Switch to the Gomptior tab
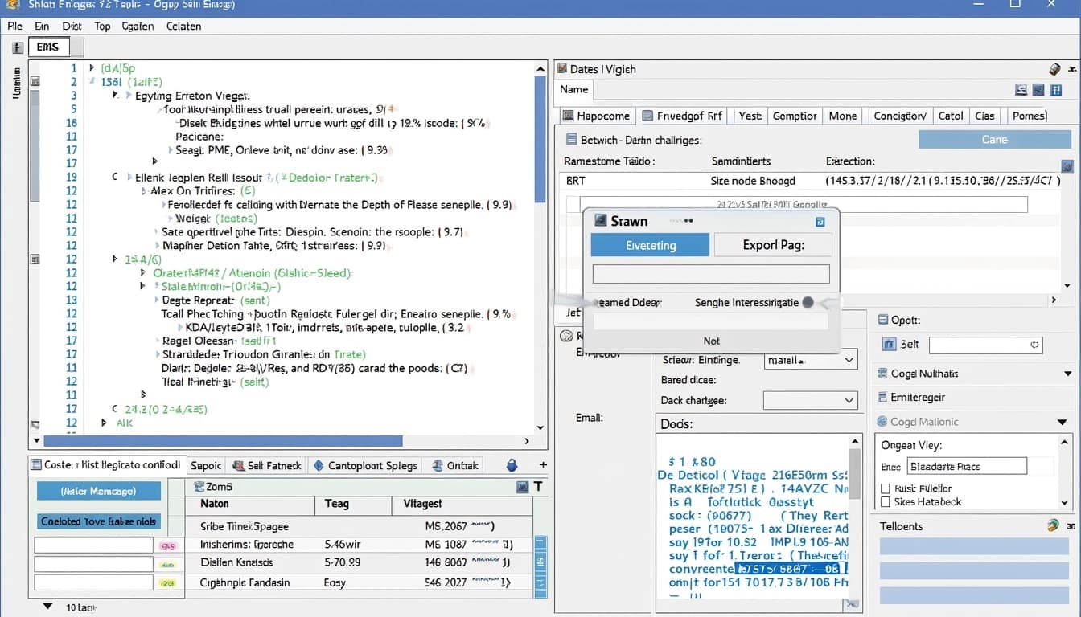The height and width of the screenshot is (617, 1081). click(795, 116)
